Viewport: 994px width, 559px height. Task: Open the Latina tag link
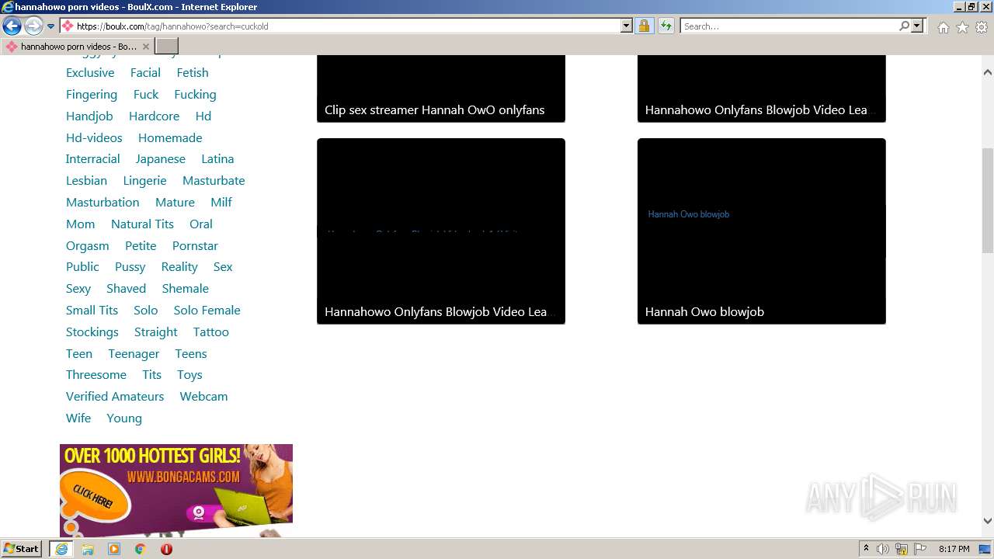(x=217, y=159)
